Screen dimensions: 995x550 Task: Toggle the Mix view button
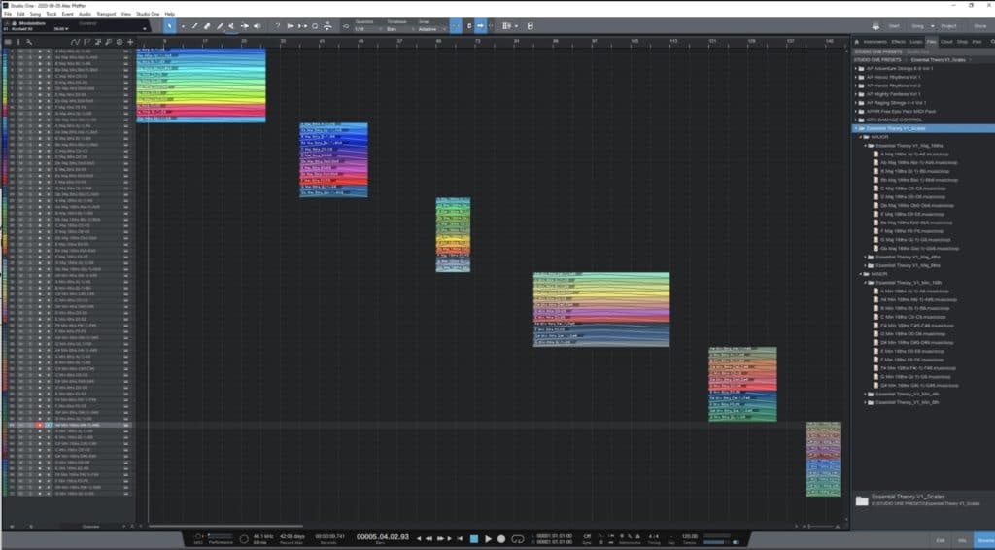tap(962, 540)
